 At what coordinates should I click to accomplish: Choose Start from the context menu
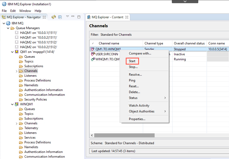coord(132,61)
